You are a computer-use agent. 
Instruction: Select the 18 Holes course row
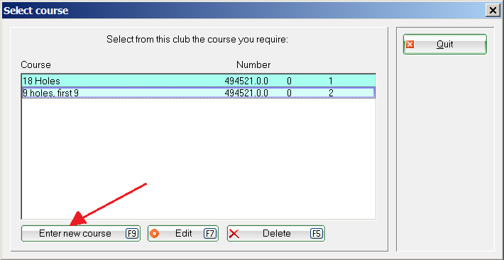click(198, 81)
